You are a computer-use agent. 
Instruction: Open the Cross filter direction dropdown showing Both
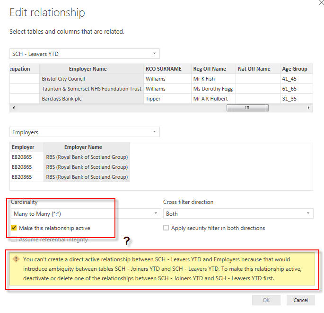(238, 213)
